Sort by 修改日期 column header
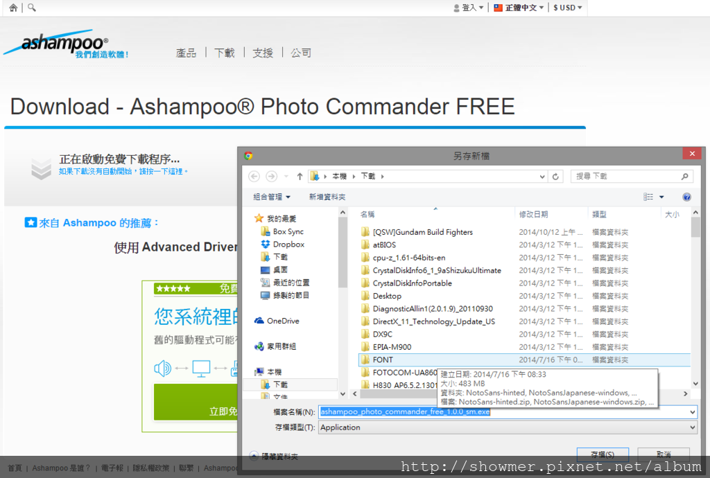 [x=533, y=214]
